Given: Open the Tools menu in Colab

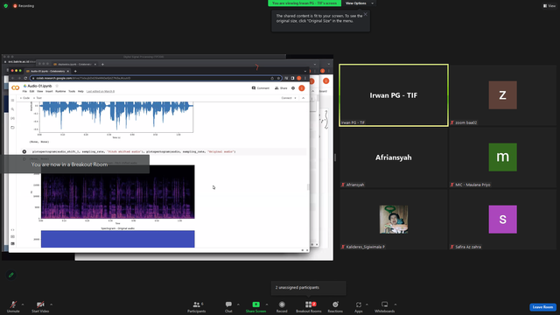Looking at the screenshot, I should pos(72,91).
